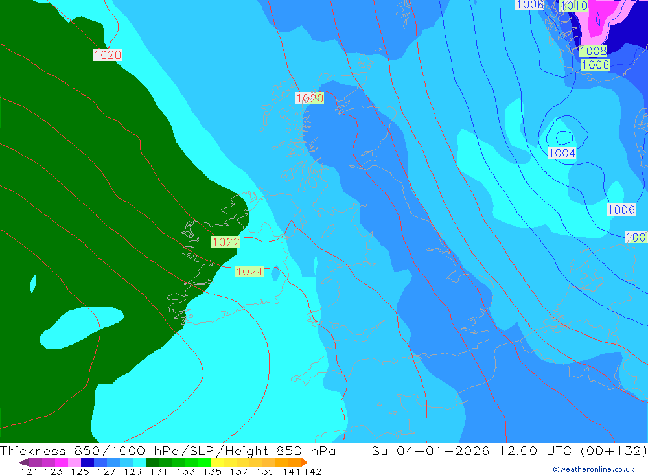Image resolution: width=648 pixels, height=475 pixels.
Task: Click the 1004 label beside the closed low contour
Action: tap(562, 153)
